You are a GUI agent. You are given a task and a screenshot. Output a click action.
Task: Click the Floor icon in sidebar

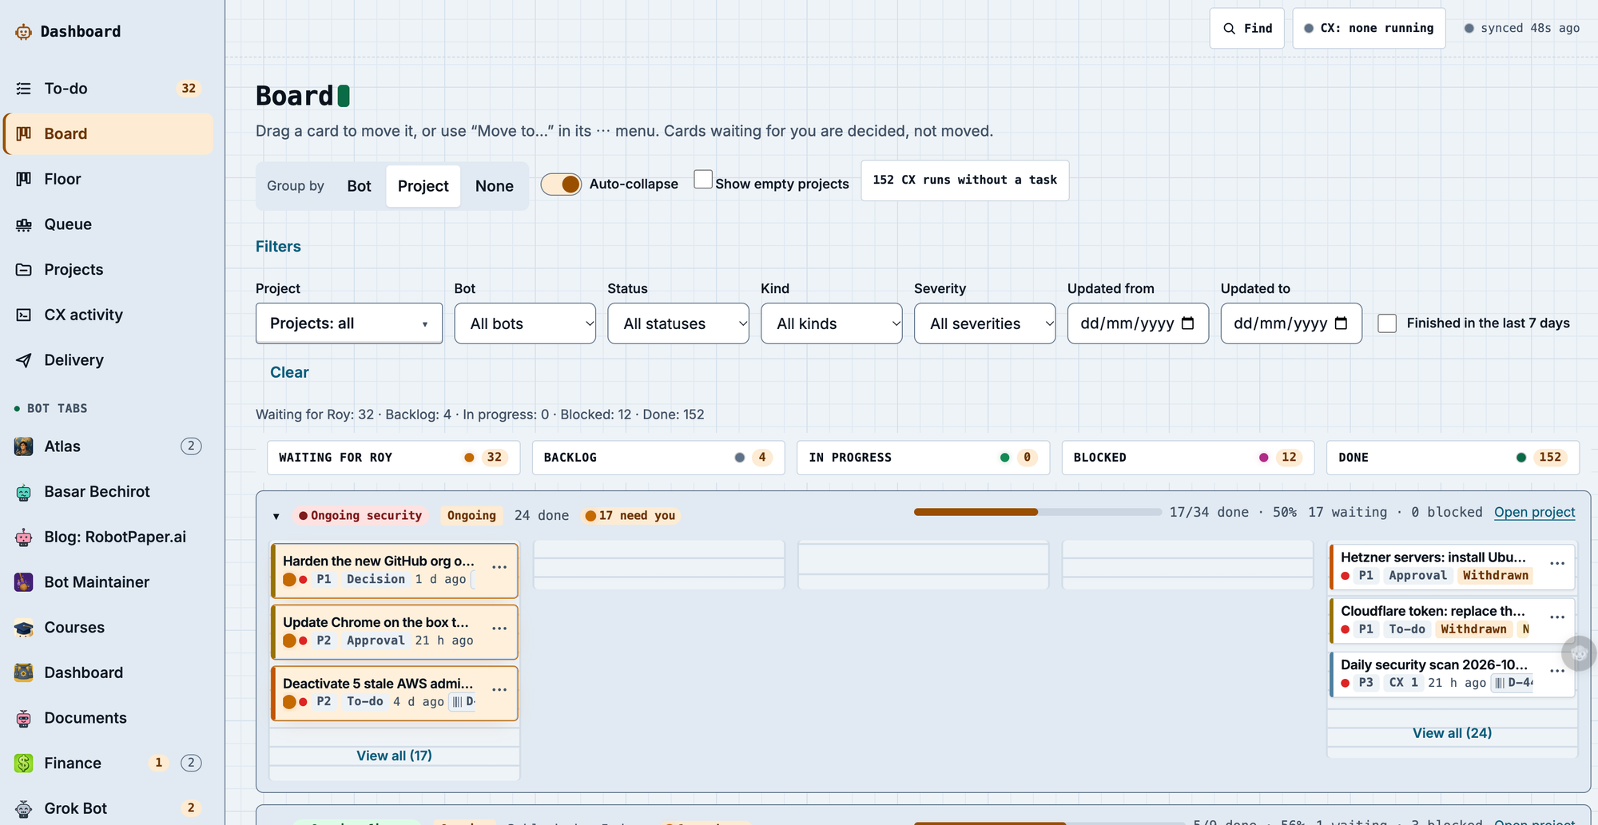pos(24,179)
